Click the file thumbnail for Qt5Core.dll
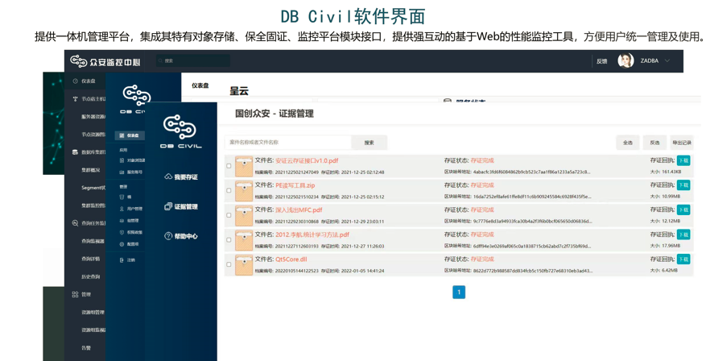 (x=244, y=265)
